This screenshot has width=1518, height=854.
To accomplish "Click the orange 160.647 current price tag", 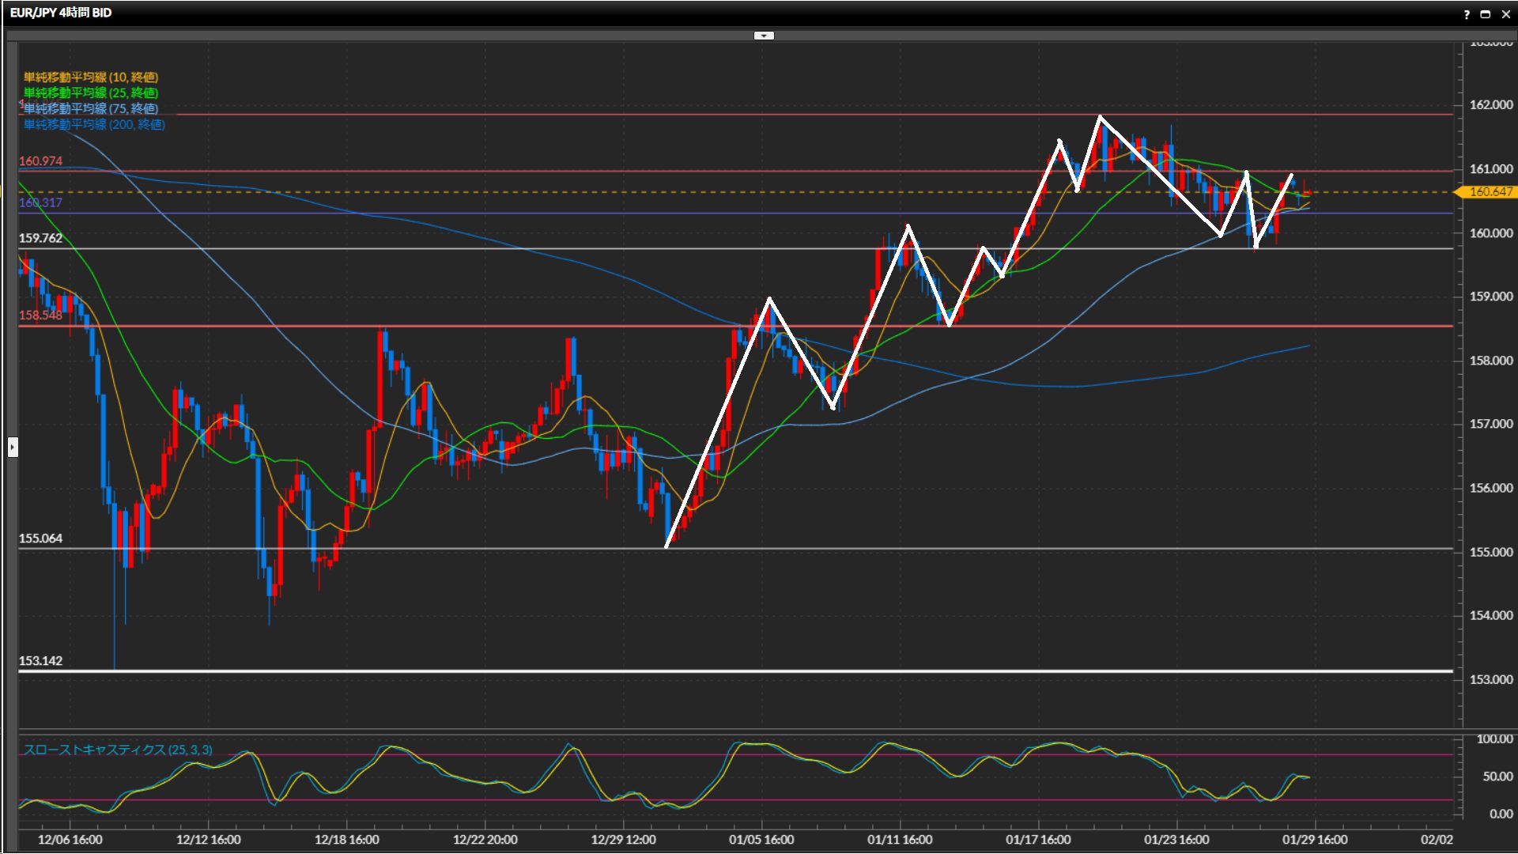I will pyautogui.click(x=1490, y=192).
